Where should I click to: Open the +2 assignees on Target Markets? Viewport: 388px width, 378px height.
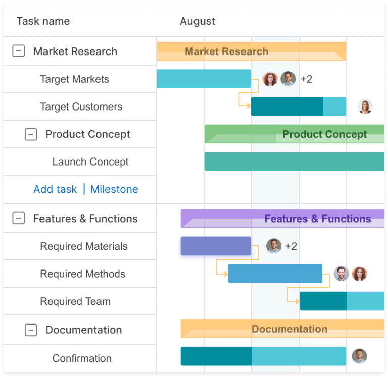(306, 79)
